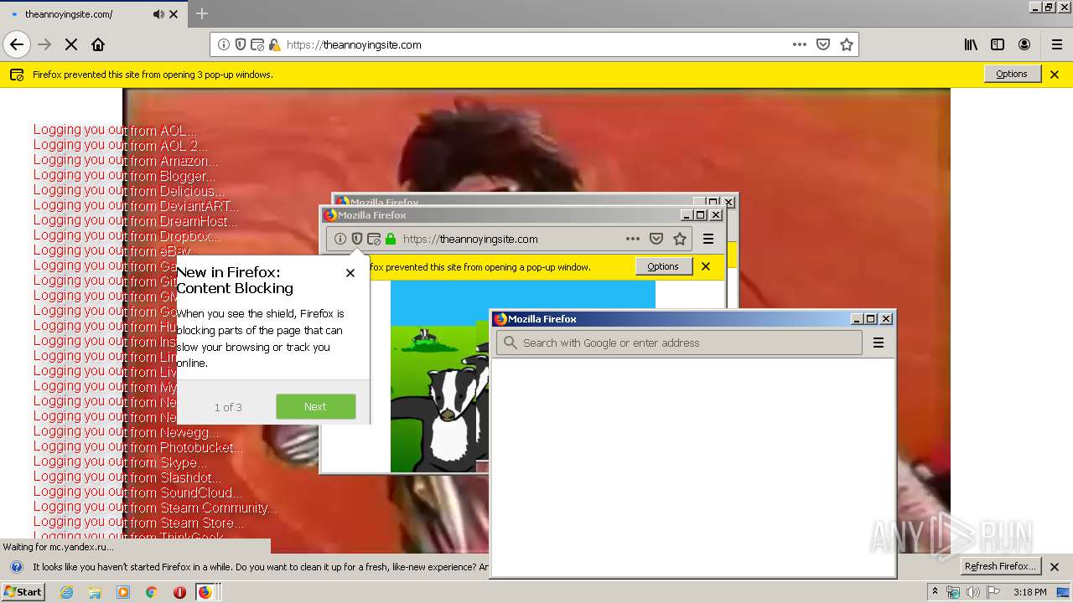Toggle the sidebar view
This screenshot has width=1073, height=603.
(x=998, y=44)
